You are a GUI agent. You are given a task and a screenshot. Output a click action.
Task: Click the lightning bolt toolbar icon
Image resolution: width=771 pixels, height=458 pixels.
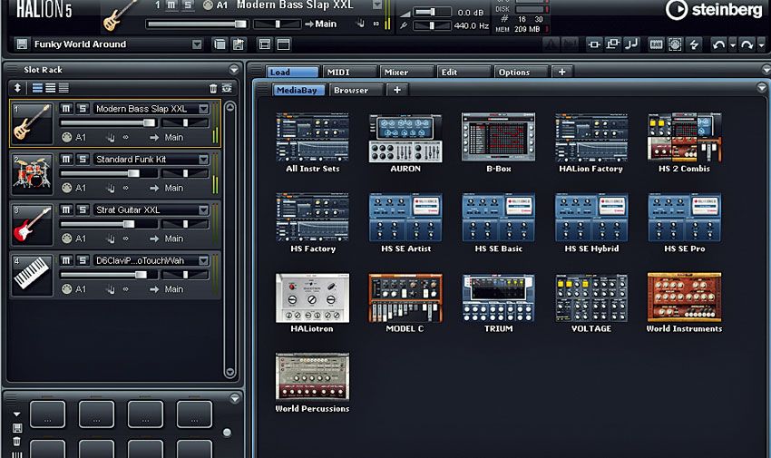point(694,44)
